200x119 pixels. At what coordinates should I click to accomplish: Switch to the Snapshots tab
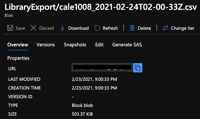point(75,45)
